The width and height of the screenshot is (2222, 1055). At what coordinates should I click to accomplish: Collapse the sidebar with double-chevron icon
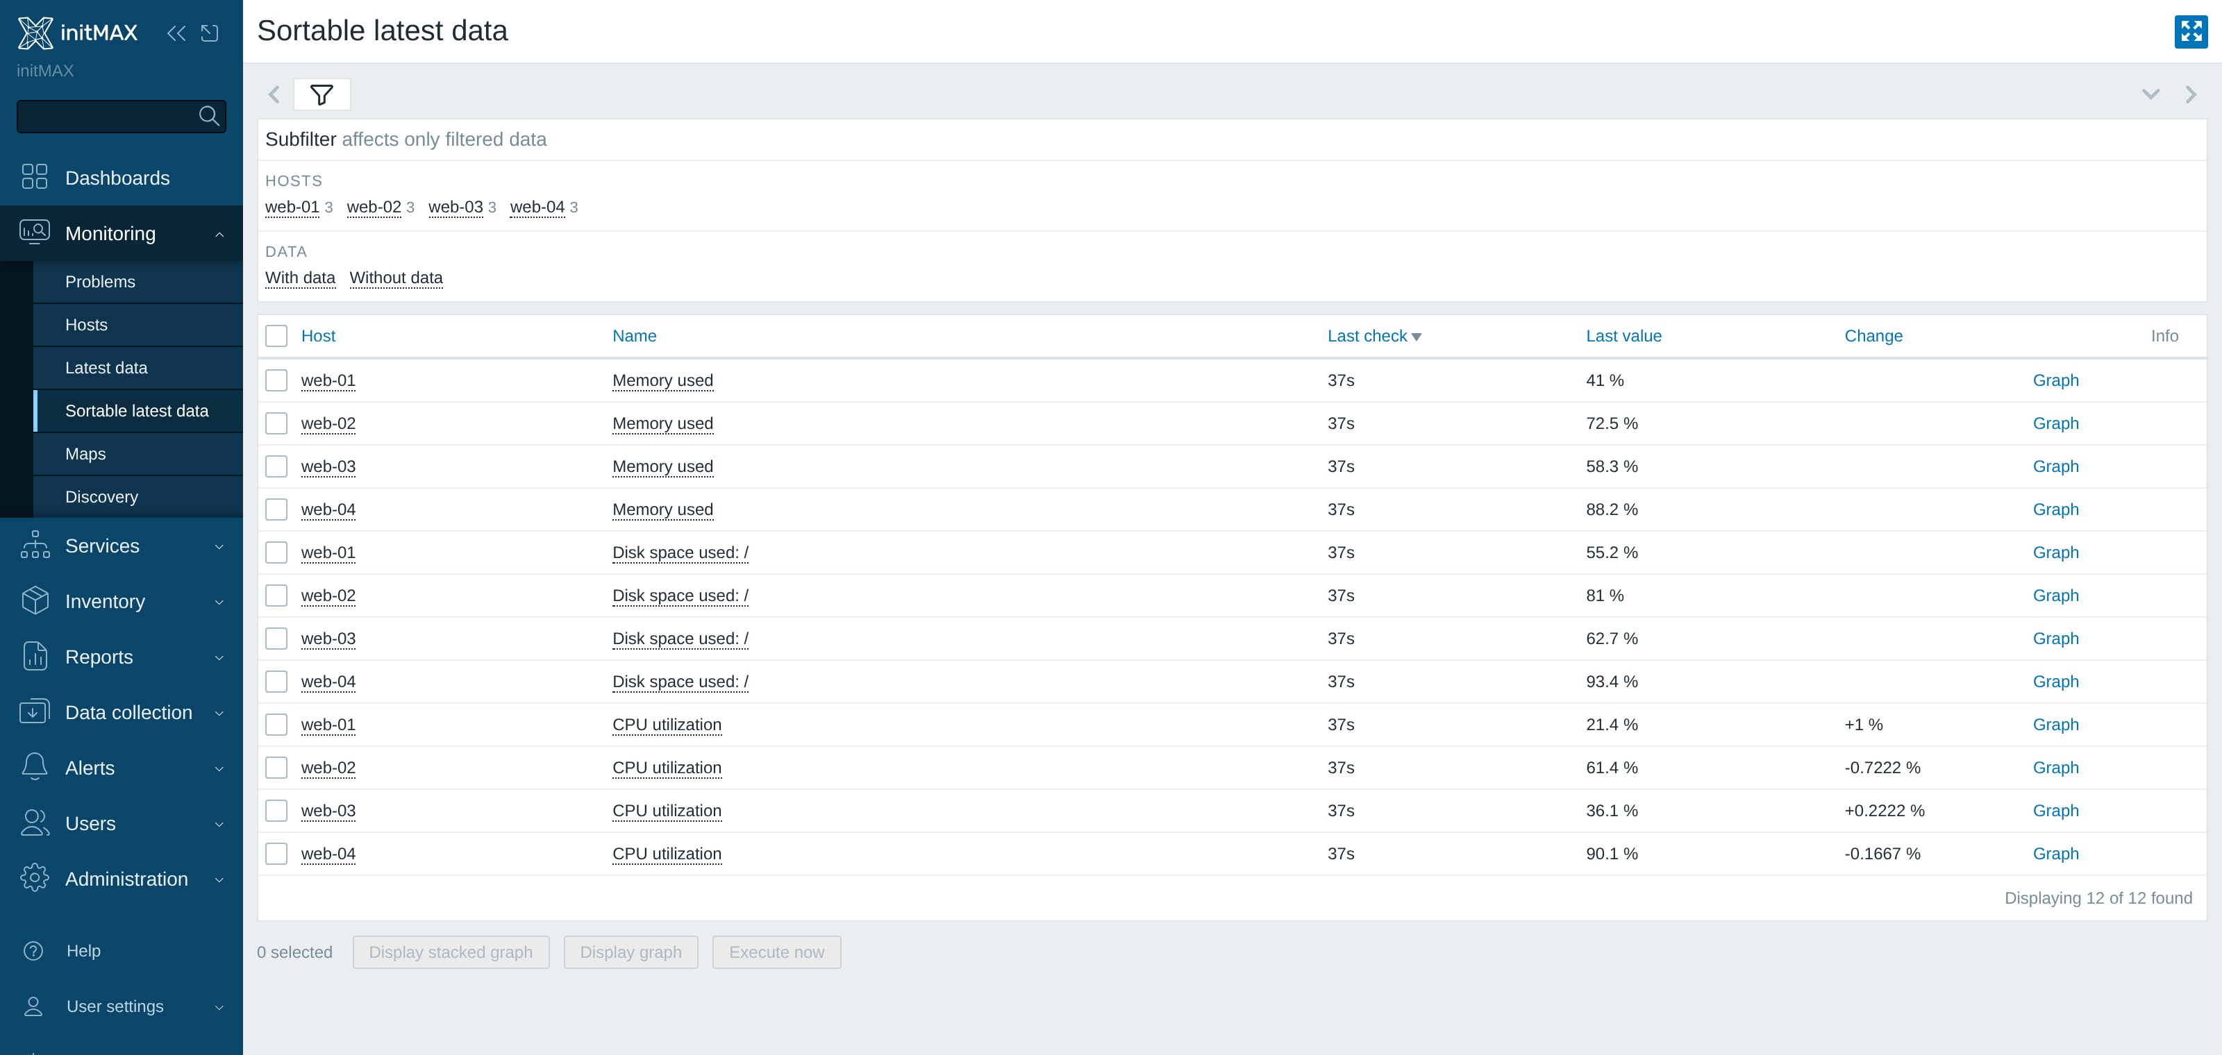coord(176,33)
